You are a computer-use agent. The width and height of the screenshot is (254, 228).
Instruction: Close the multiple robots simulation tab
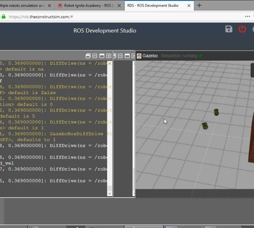tap(50, 5)
